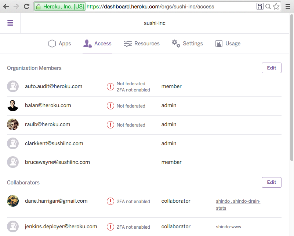Image resolution: width=294 pixels, height=236 pixels.
Task: Switch to the Apps tab
Action: click(59, 44)
